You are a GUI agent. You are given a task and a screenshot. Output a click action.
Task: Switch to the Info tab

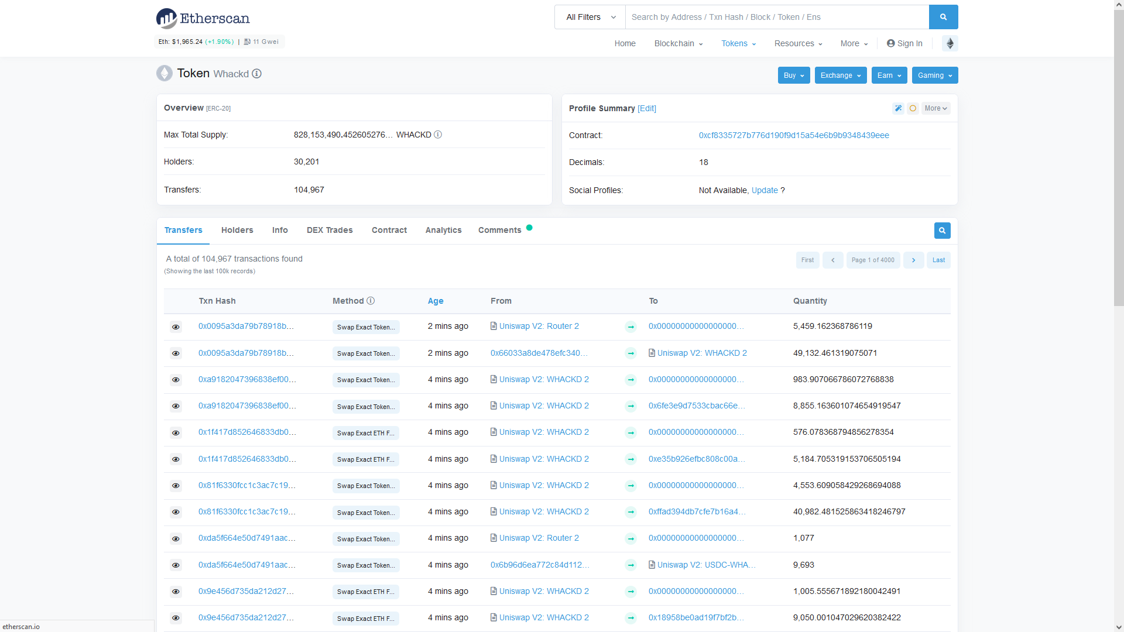[280, 230]
